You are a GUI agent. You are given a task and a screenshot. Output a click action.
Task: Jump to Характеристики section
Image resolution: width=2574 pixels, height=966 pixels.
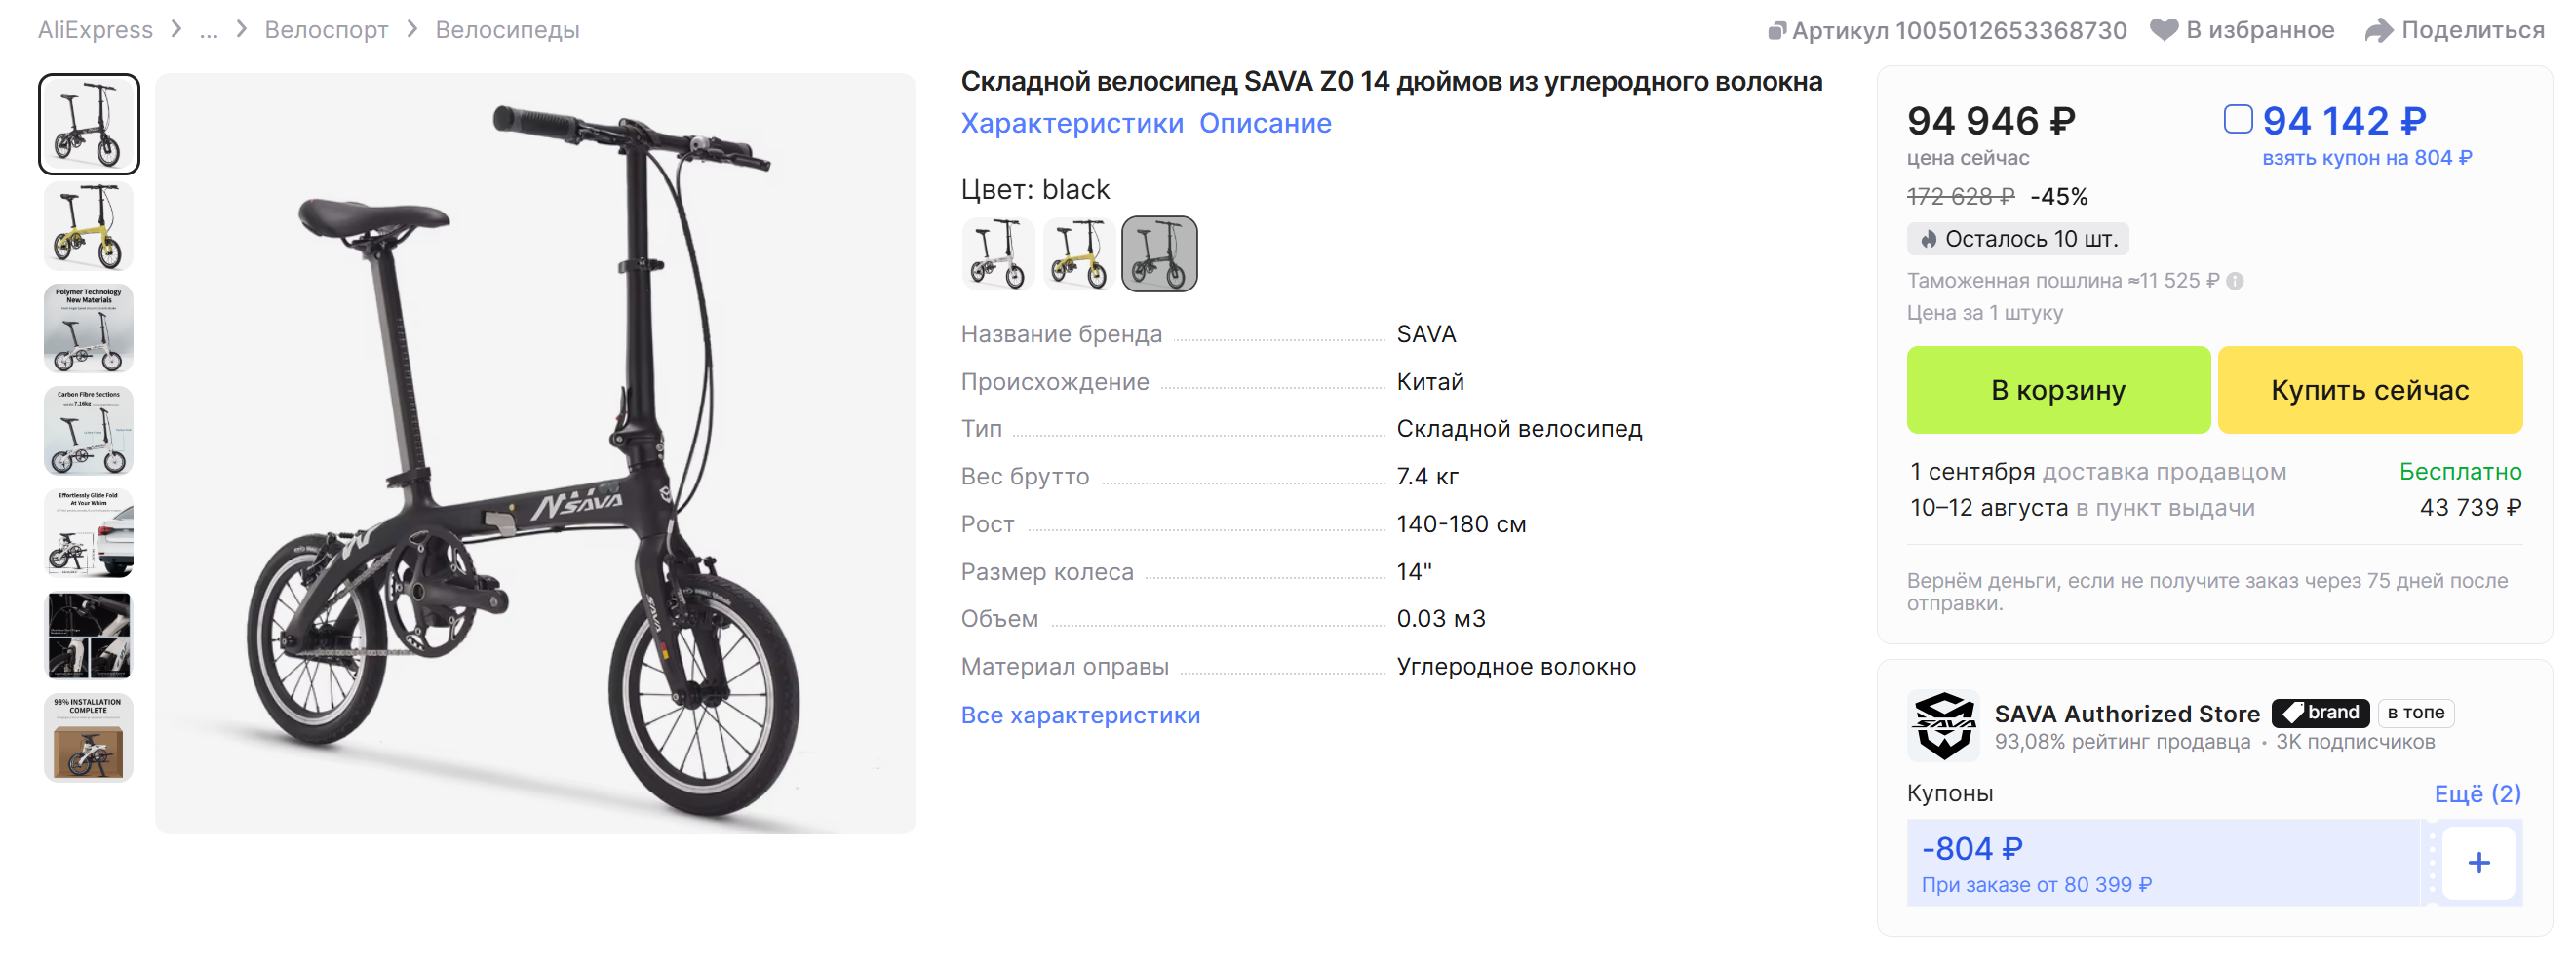pyautogui.click(x=1072, y=124)
